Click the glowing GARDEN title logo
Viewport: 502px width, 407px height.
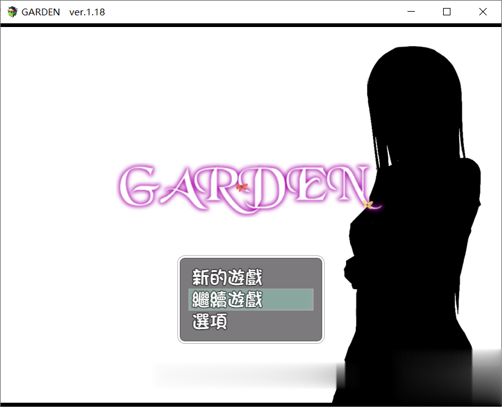pos(245,187)
